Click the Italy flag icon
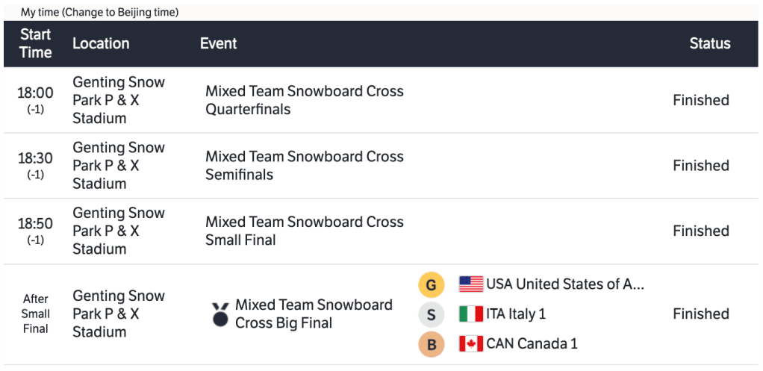Image resolution: width=763 pixels, height=371 pixels. coord(471,314)
